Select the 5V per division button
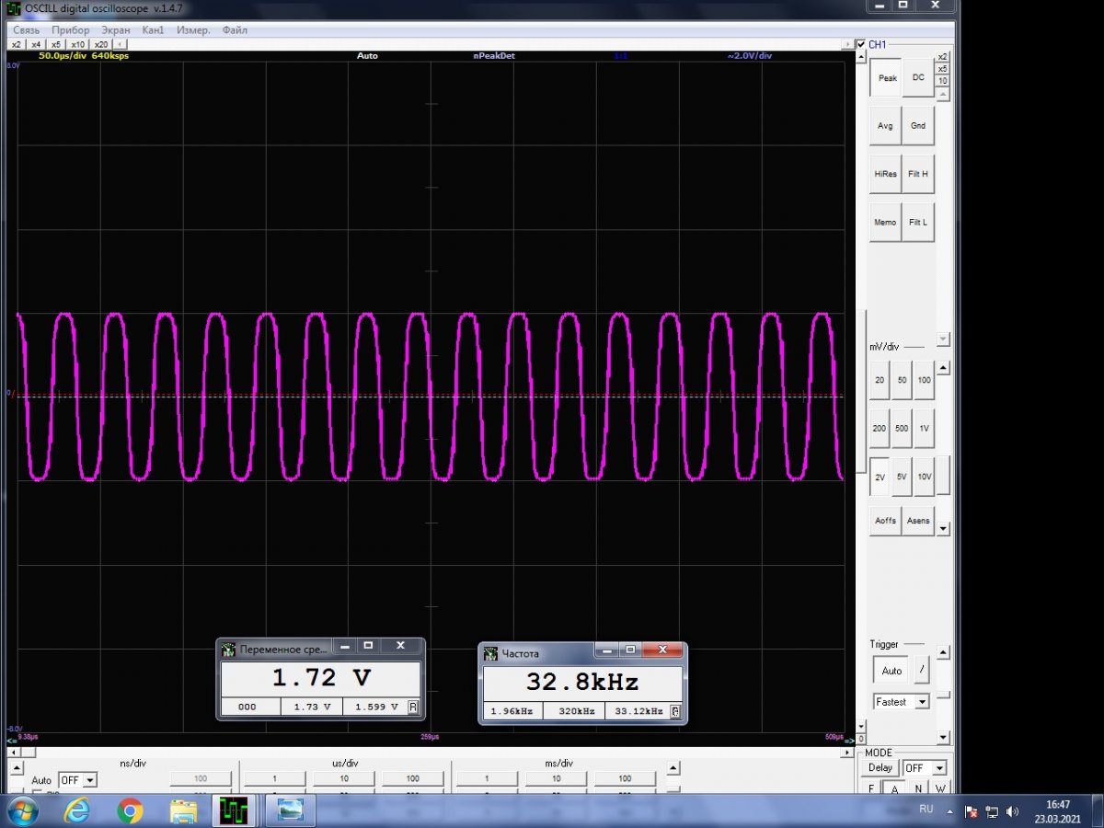The height and width of the screenshot is (828, 1104). tap(902, 477)
